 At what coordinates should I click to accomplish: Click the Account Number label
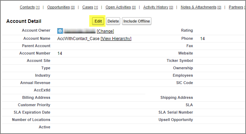click(x=35, y=53)
